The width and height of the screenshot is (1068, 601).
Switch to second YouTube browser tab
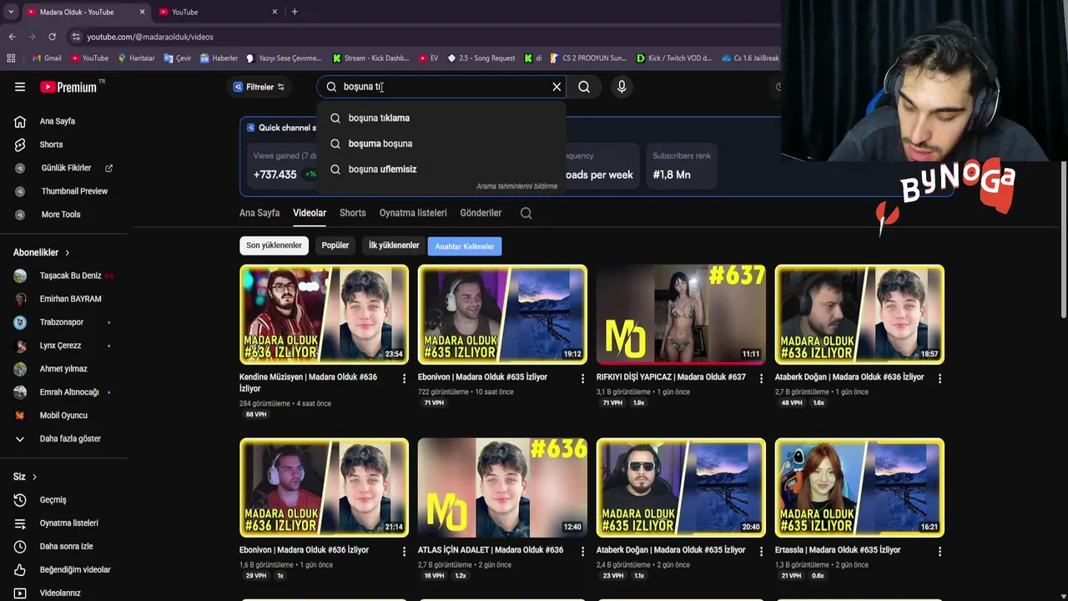[217, 12]
